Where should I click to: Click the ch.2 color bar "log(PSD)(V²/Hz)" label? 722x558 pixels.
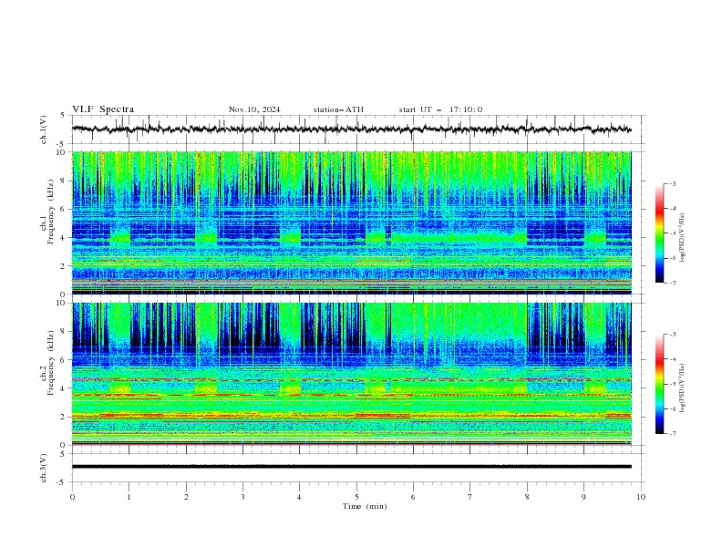click(682, 387)
